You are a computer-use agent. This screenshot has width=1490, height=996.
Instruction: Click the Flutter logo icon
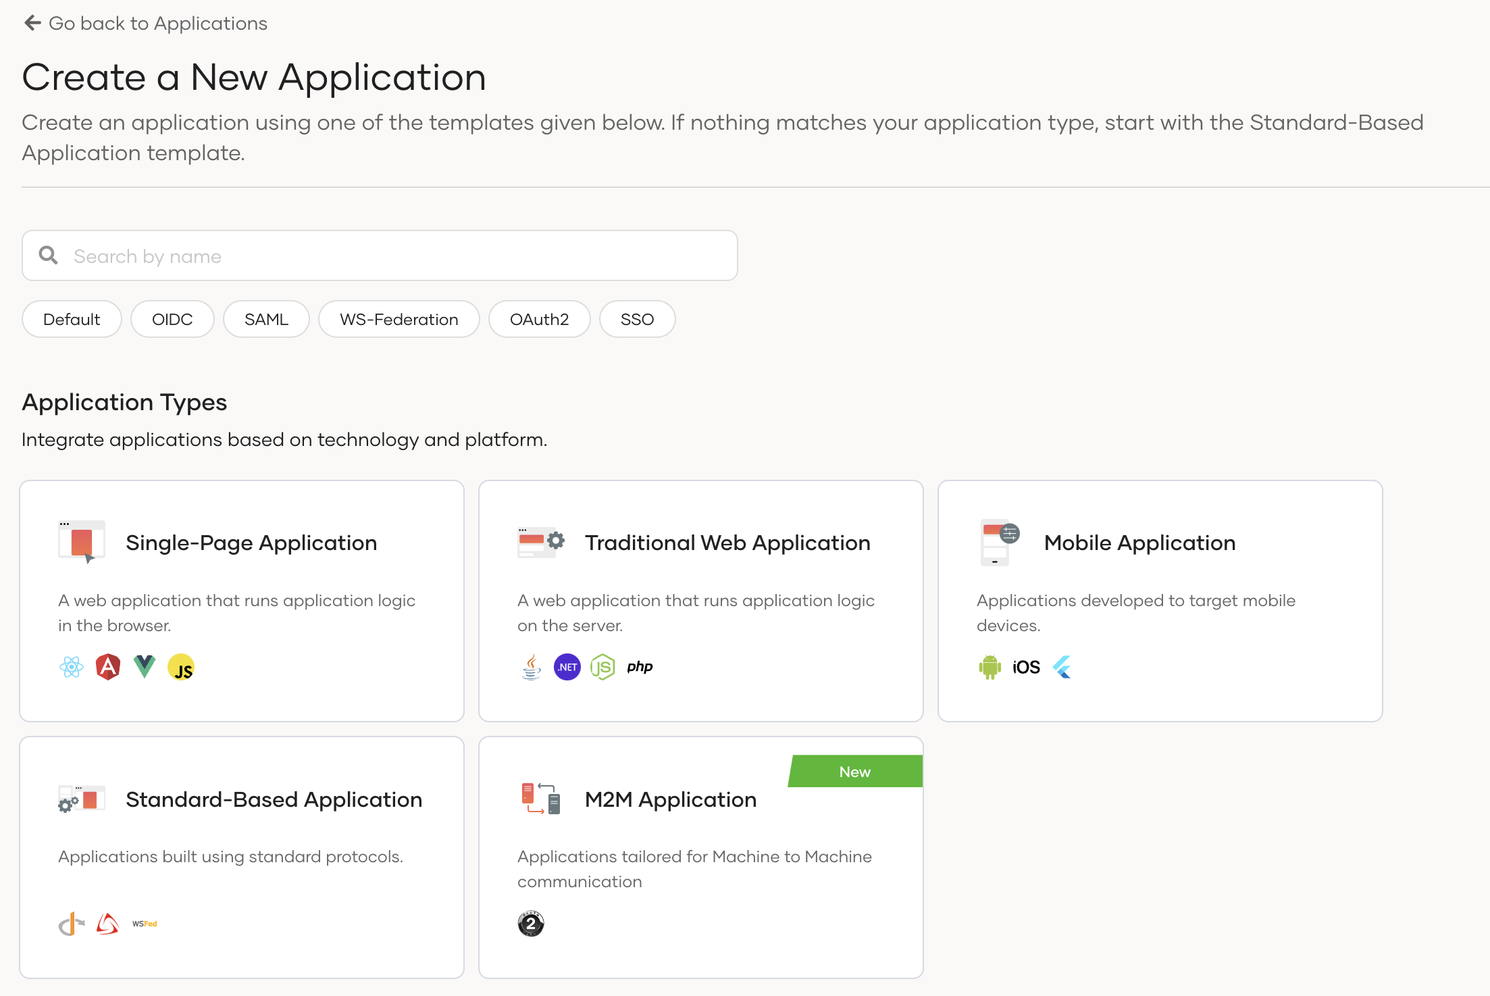pyautogui.click(x=1062, y=668)
